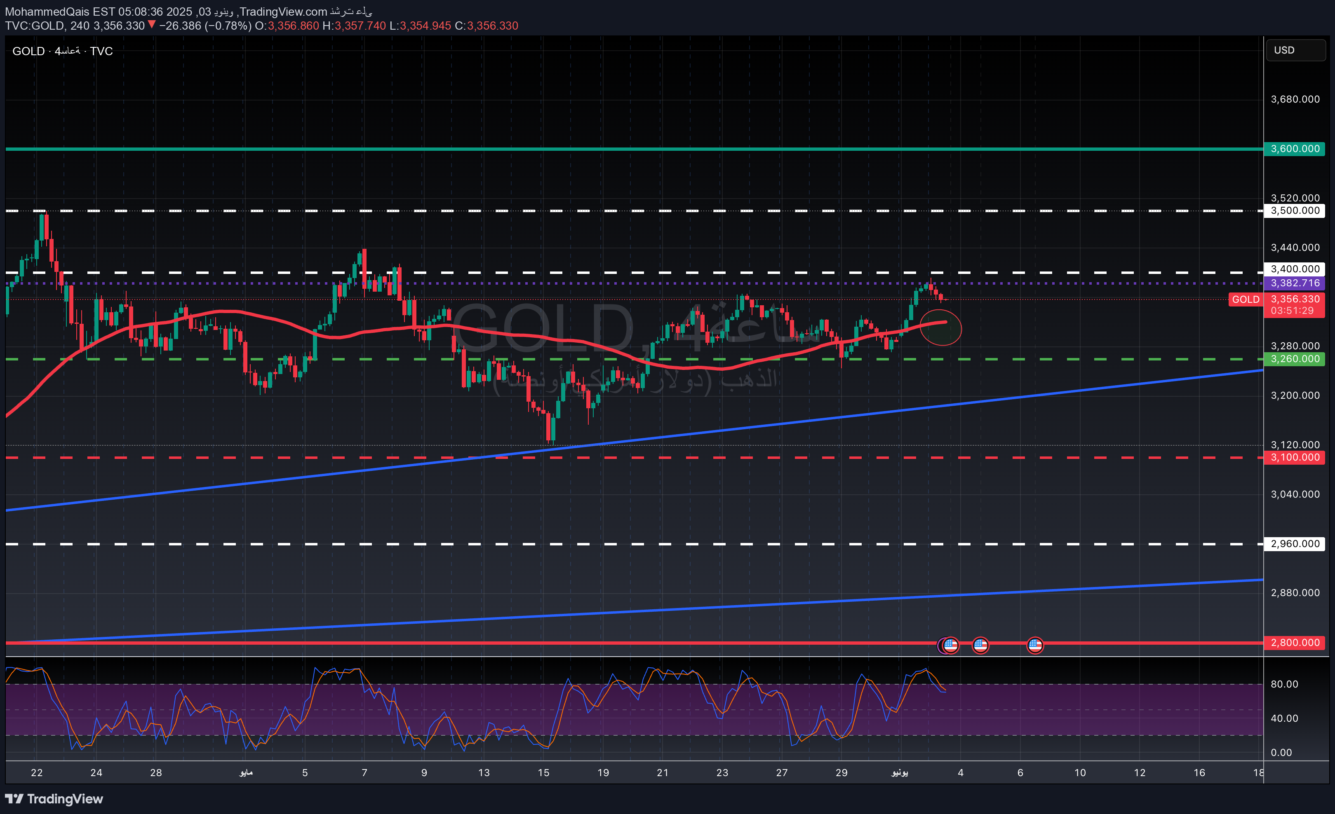Click the يونيو month label on time axis

click(900, 773)
